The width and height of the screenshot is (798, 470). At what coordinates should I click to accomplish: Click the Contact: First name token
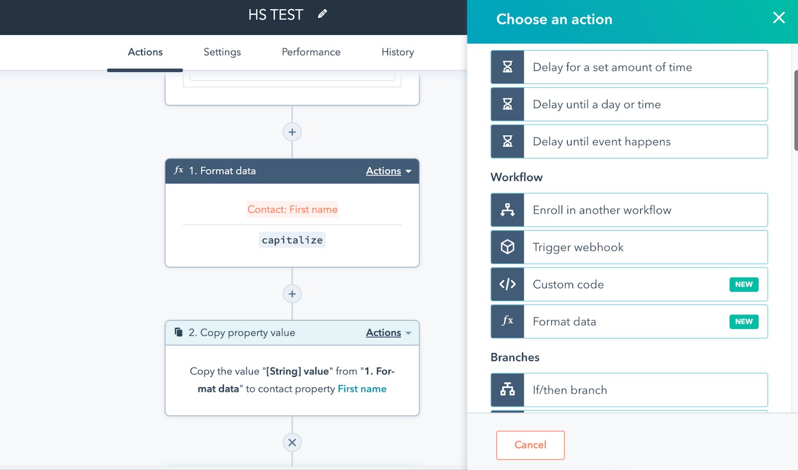click(x=292, y=210)
